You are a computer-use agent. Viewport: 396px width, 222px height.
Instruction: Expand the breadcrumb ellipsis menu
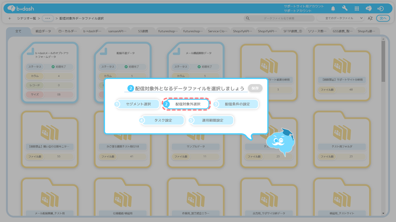pos(47,18)
